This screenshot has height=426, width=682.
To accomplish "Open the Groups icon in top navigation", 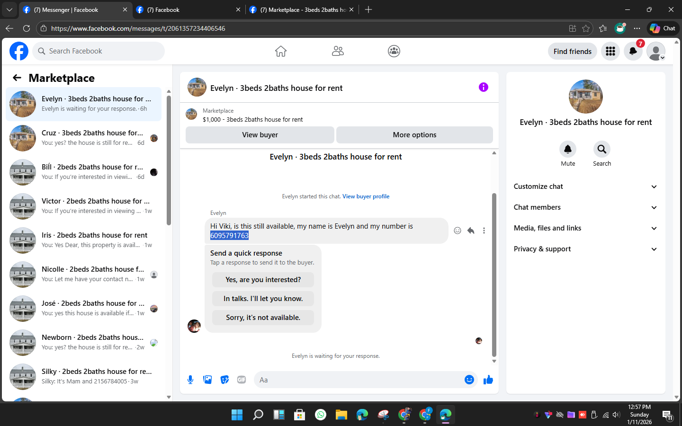I will coord(394,51).
